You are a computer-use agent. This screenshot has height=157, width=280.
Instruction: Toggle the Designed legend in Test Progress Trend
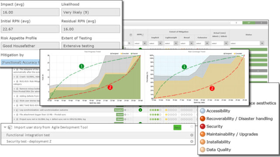pos(115,54)
